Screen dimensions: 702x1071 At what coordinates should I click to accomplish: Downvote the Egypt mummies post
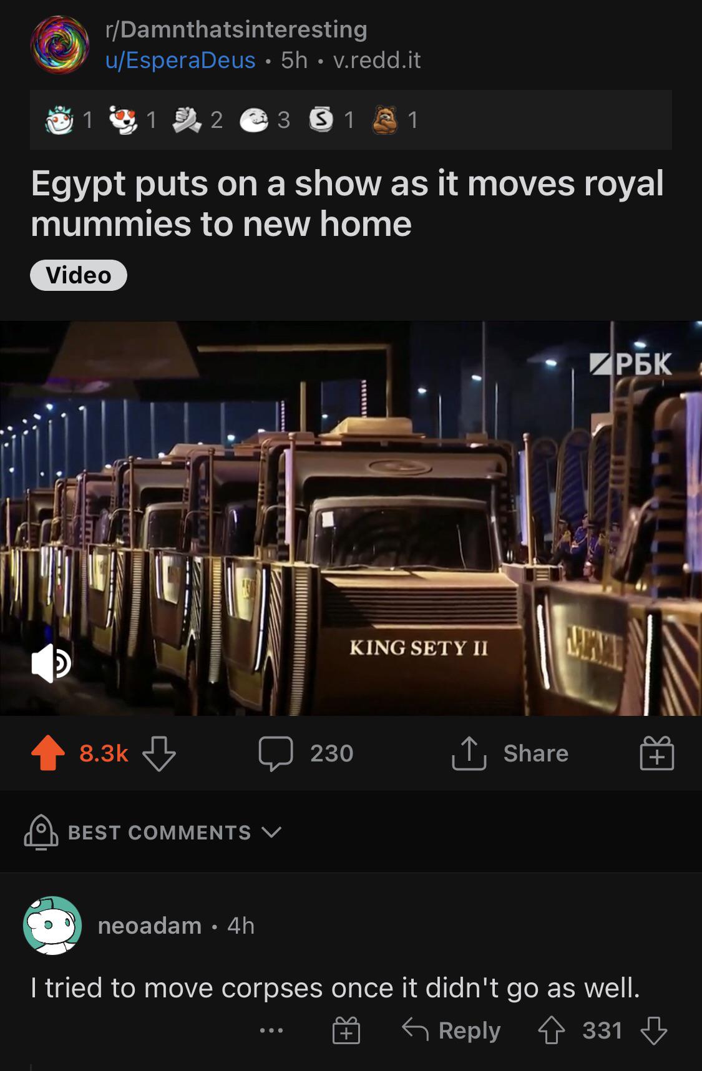click(x=159, y=753)
